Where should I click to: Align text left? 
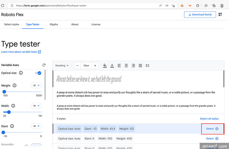coord(119,65)
